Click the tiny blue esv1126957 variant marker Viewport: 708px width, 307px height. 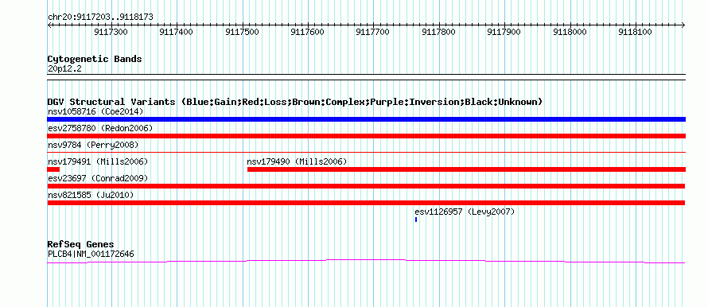tap(416, 220)
